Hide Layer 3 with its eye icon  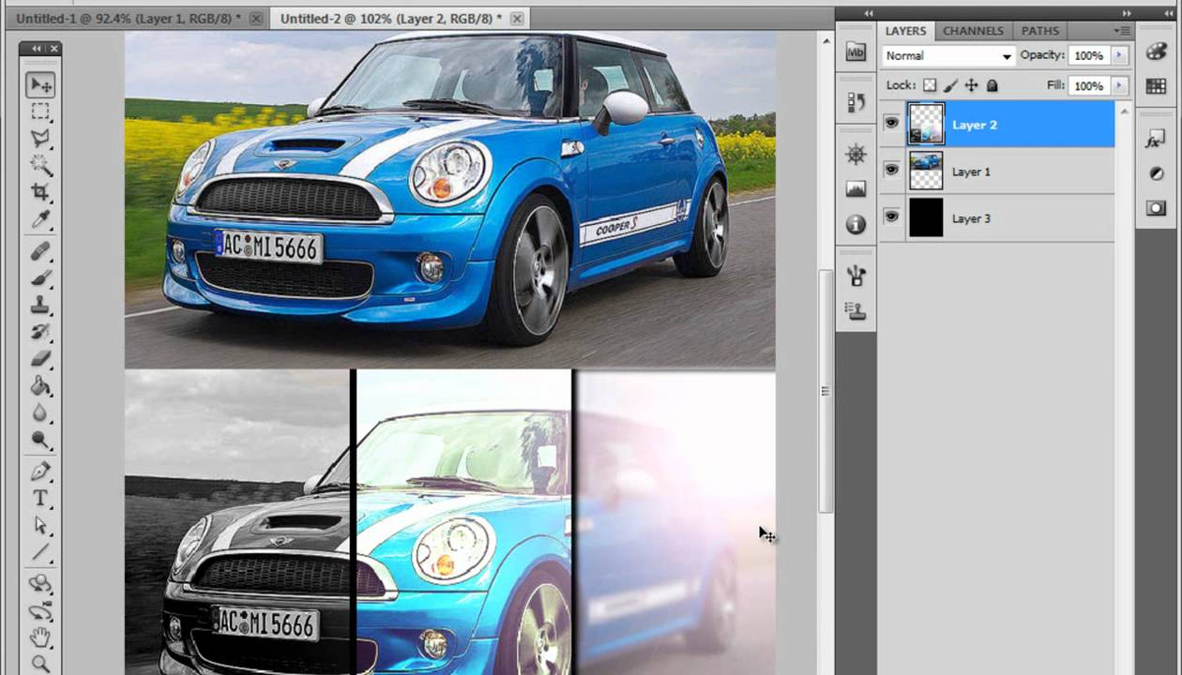click(x=891, y=217)
